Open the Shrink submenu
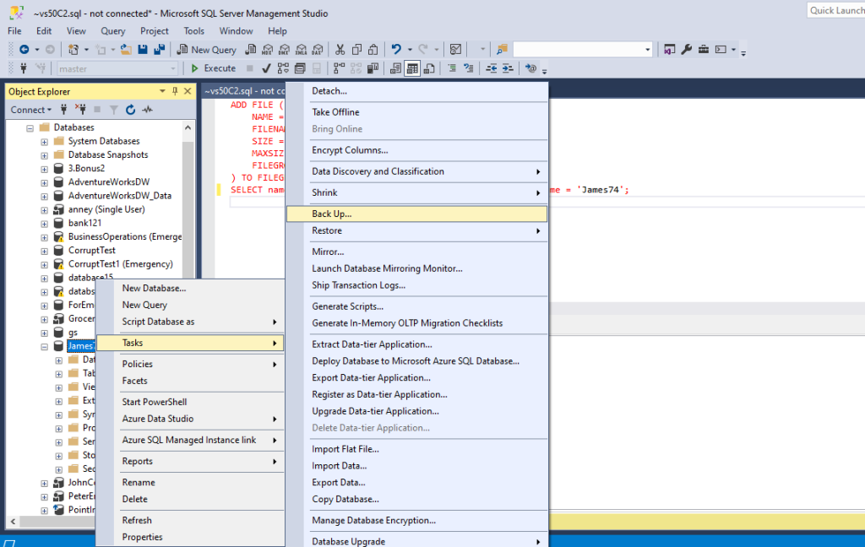Screen dimensions: 865x547 (417, 192)
